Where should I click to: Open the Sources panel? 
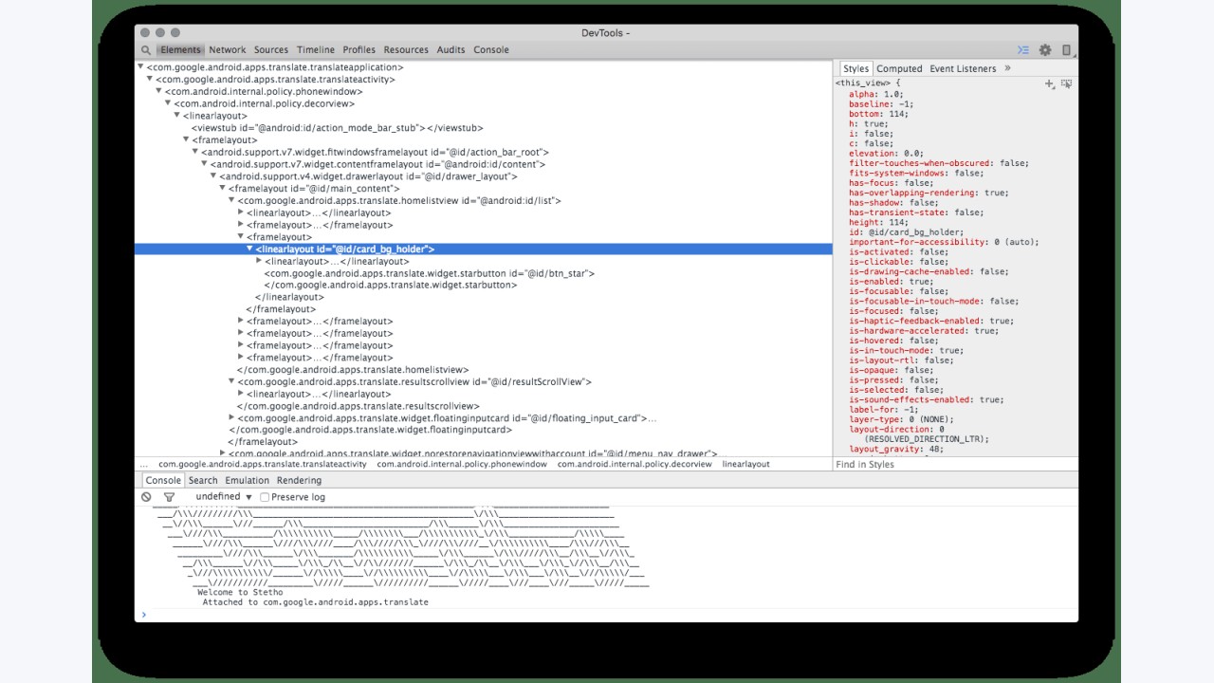[271, 50]
